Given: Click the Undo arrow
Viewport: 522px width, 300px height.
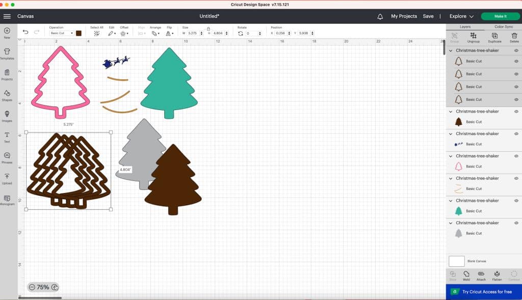Looking at the screenshot, I should (25, 32).
